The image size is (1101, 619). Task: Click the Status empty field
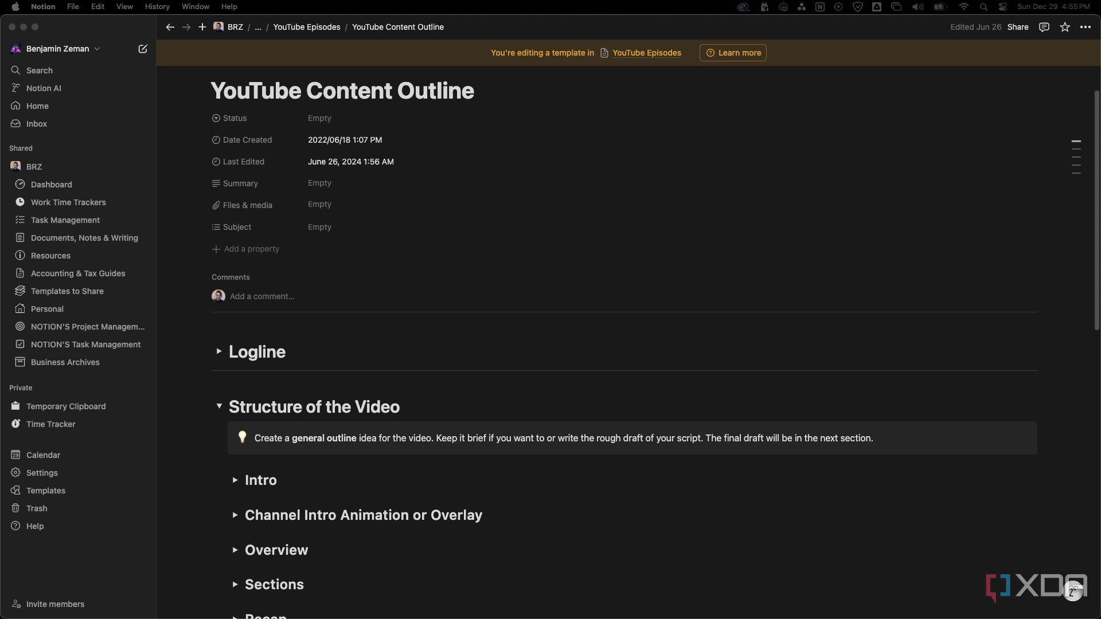319,118
